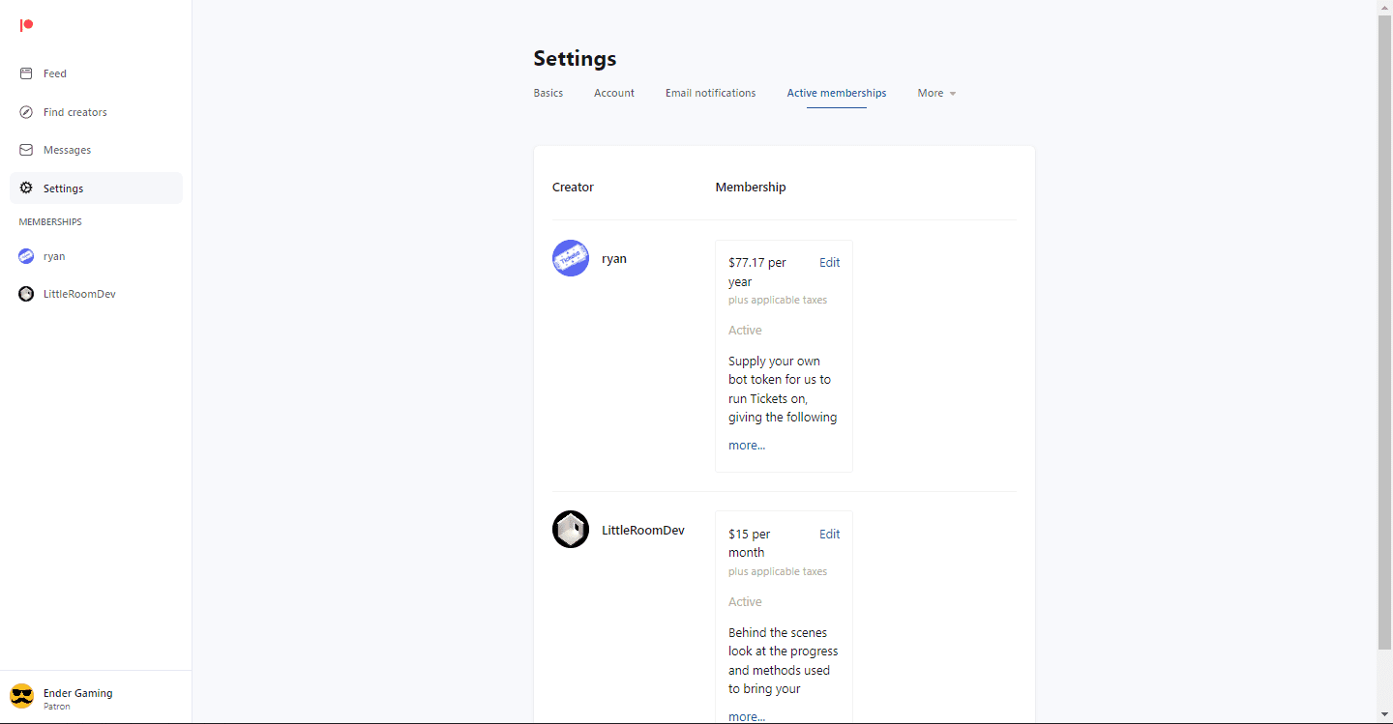Open Feed from the sidebar
This screenshot has width=1393, height=724.
click(x=54, y=73)
